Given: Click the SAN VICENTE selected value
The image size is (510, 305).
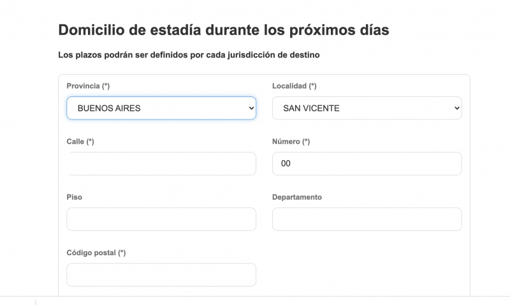Looking at the screenshot, I should (311, 108).
